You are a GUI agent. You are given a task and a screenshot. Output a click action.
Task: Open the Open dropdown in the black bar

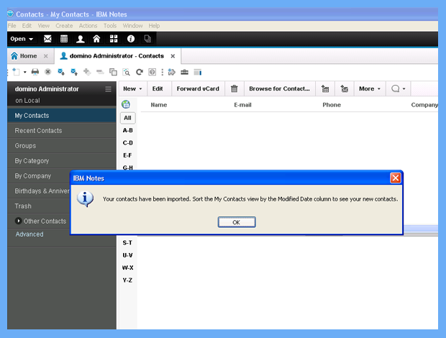click(22, 39)
